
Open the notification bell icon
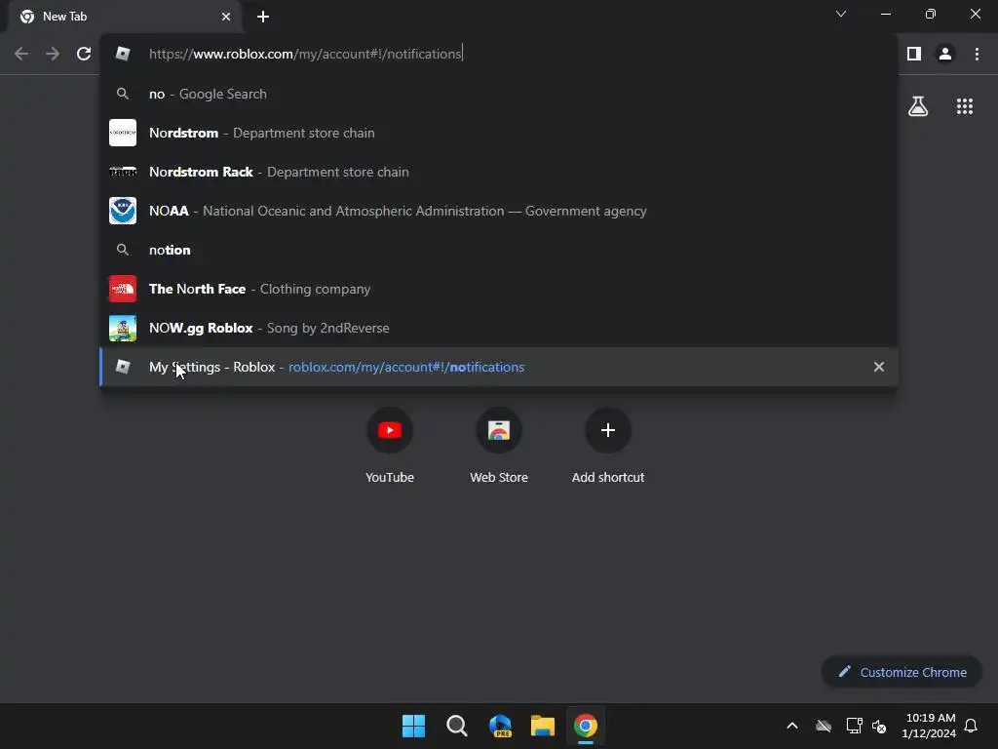(971, 726)
